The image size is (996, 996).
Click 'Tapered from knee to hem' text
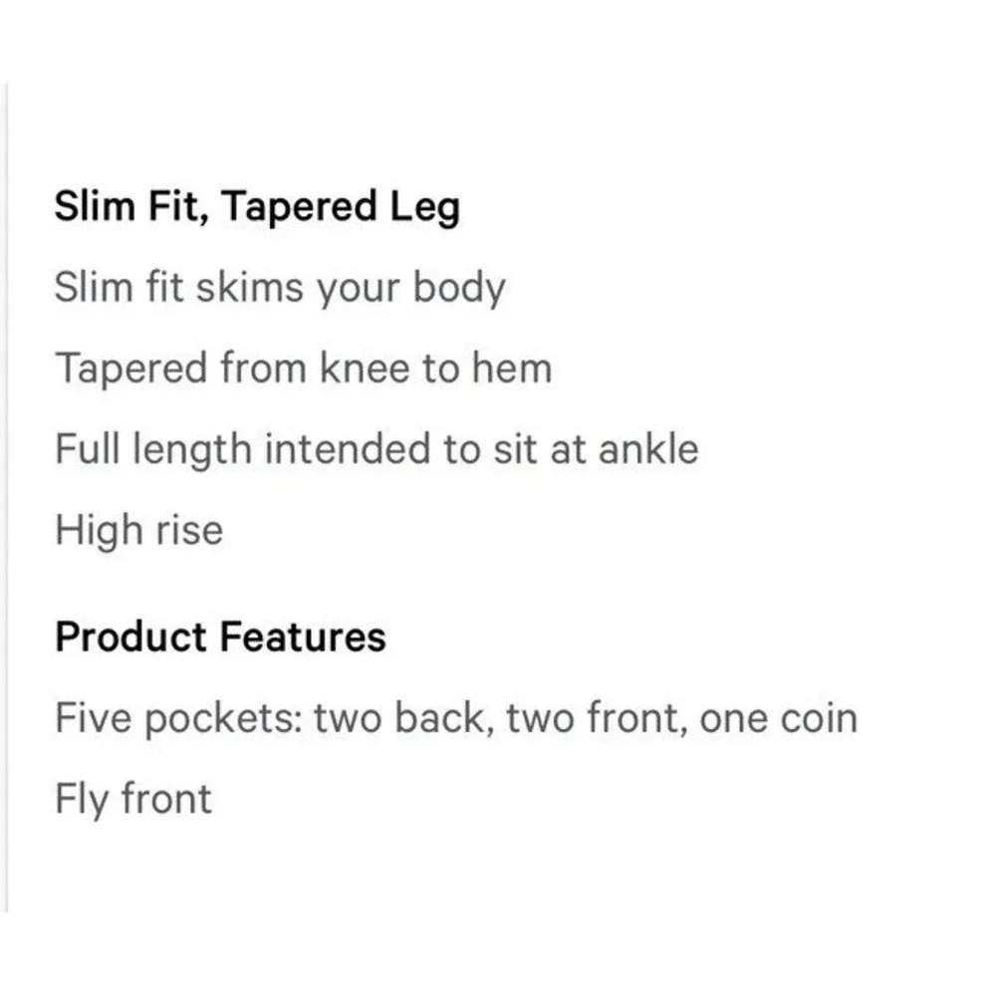(304, 369)
